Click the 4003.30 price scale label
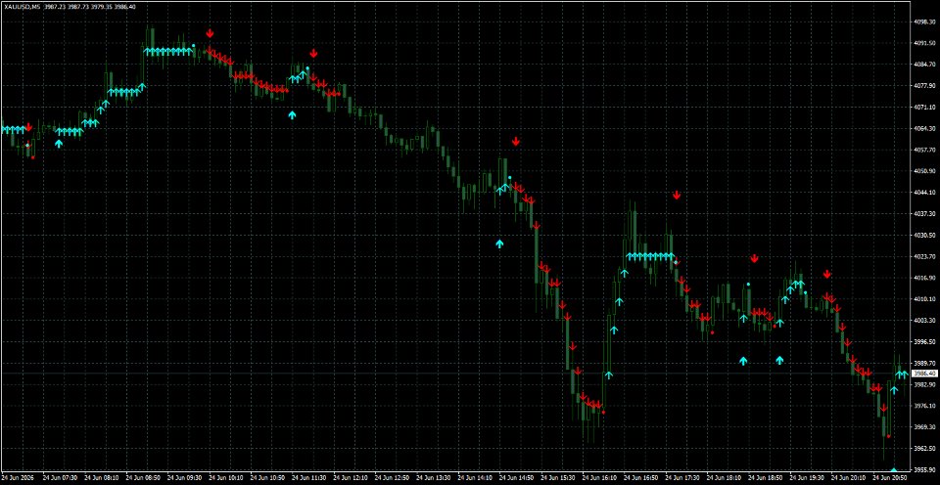940x485 pixels. point(924,321)
